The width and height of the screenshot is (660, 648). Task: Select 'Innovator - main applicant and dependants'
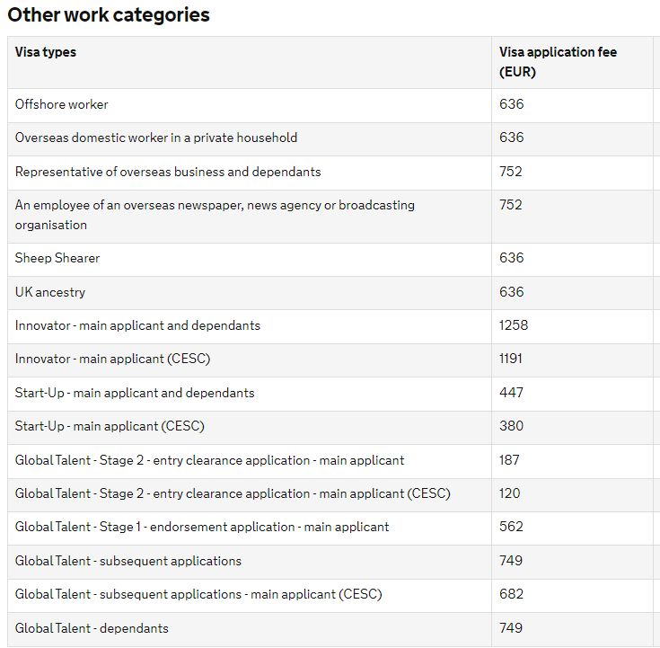coord(137,325)
